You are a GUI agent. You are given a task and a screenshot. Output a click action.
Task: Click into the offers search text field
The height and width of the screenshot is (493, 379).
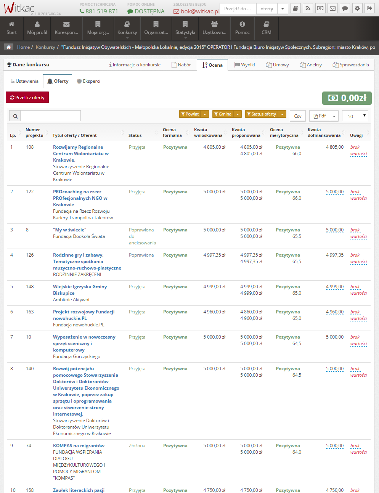(50, 116)
